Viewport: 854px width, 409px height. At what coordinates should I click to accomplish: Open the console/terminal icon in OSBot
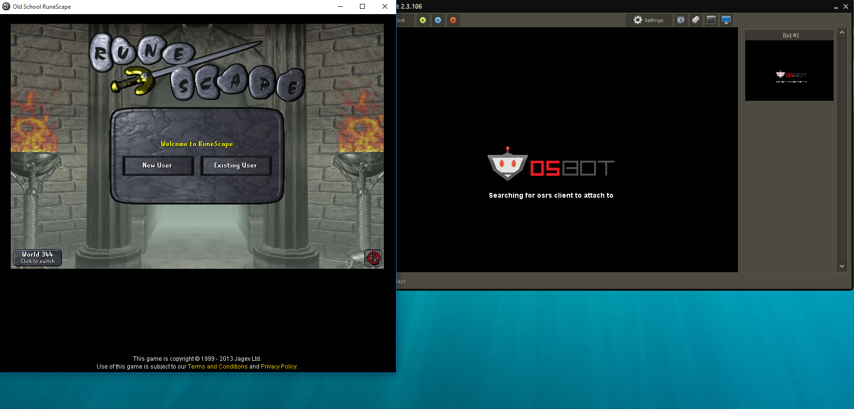pos(711,20)
